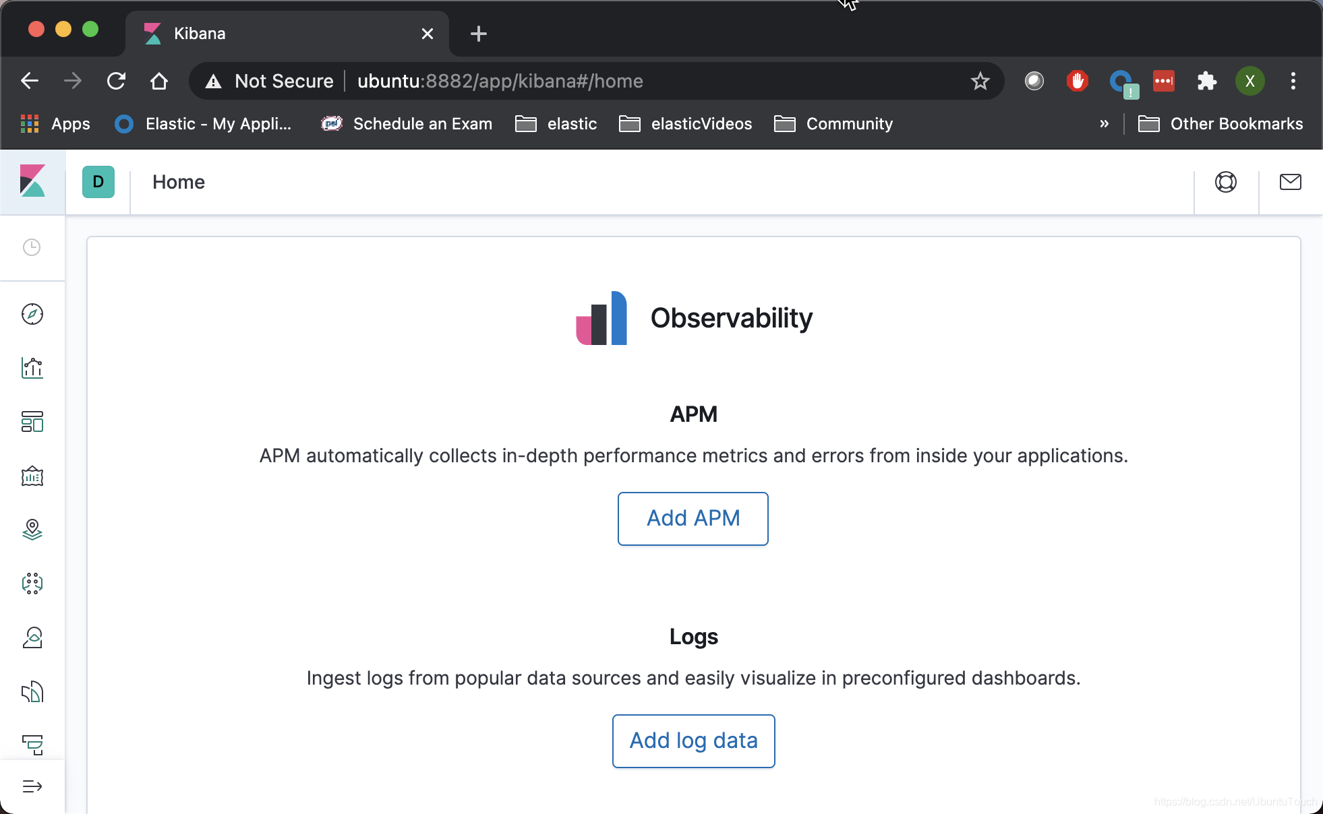1323x814 pixels.
Task: Expand the sidebar navigation at the bottom
Action: [x=32, y=786]
